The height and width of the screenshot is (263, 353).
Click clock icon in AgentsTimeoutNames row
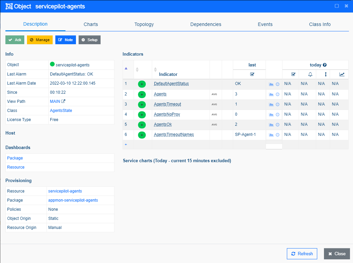point(278,135)
